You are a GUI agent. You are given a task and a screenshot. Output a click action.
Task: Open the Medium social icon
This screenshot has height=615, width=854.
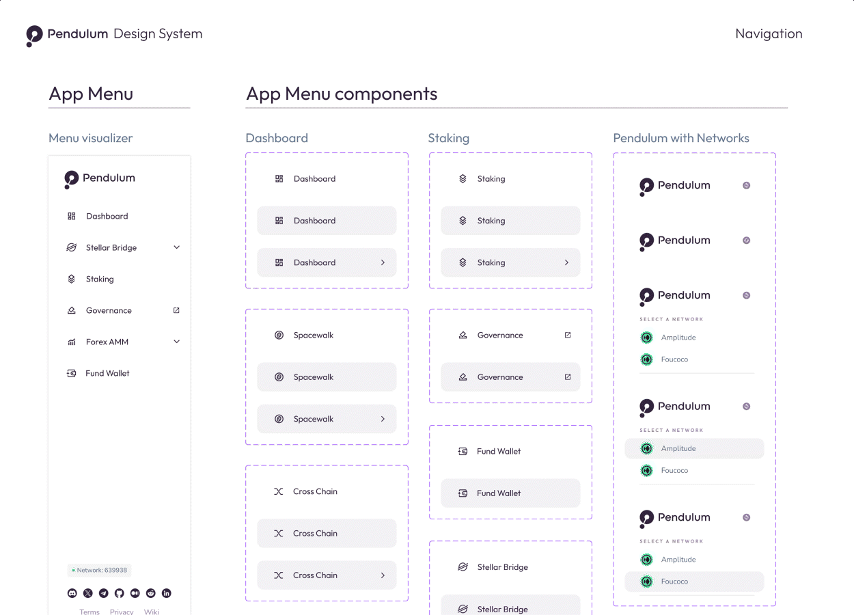click(x=135, y=593)
